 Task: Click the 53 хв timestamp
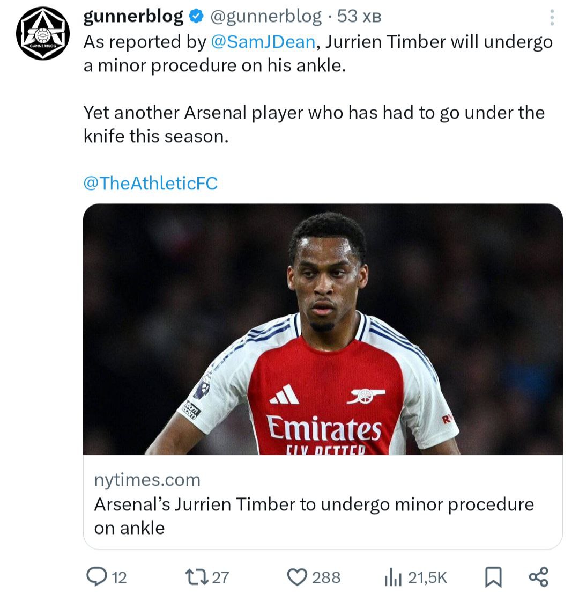[x=359, y=17]
